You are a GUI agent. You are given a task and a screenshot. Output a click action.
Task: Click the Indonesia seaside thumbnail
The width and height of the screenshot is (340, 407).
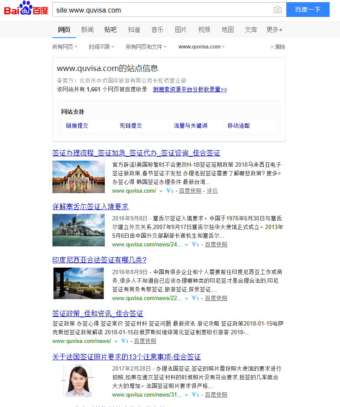(x=78, y=284)
